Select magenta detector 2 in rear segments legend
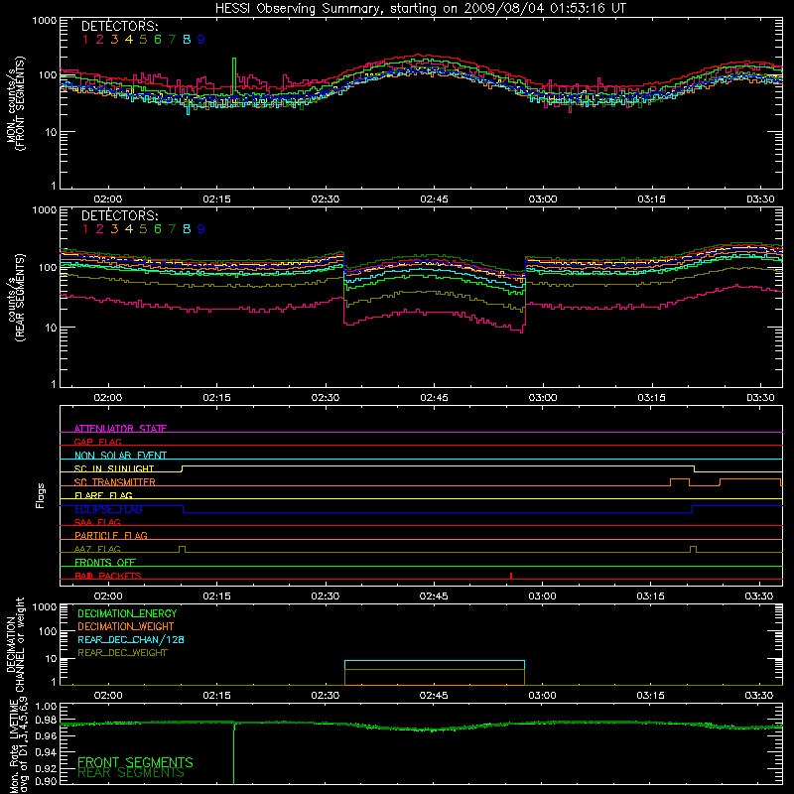 [100, 229]
